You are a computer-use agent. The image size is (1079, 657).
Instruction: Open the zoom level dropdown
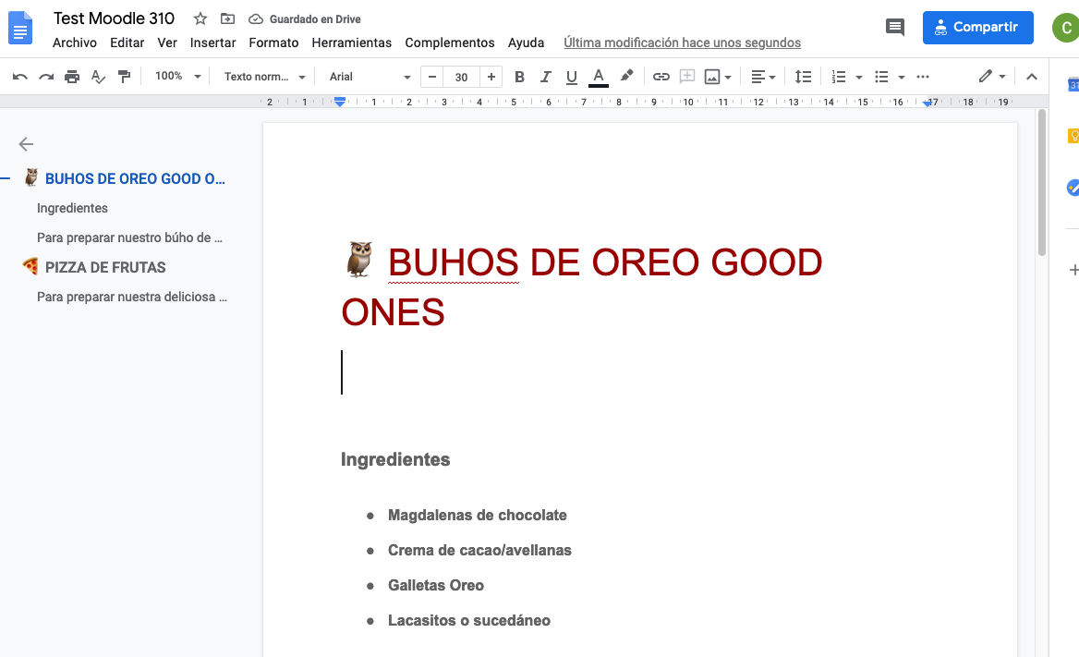pyautogui.click(x=177, y=77)
